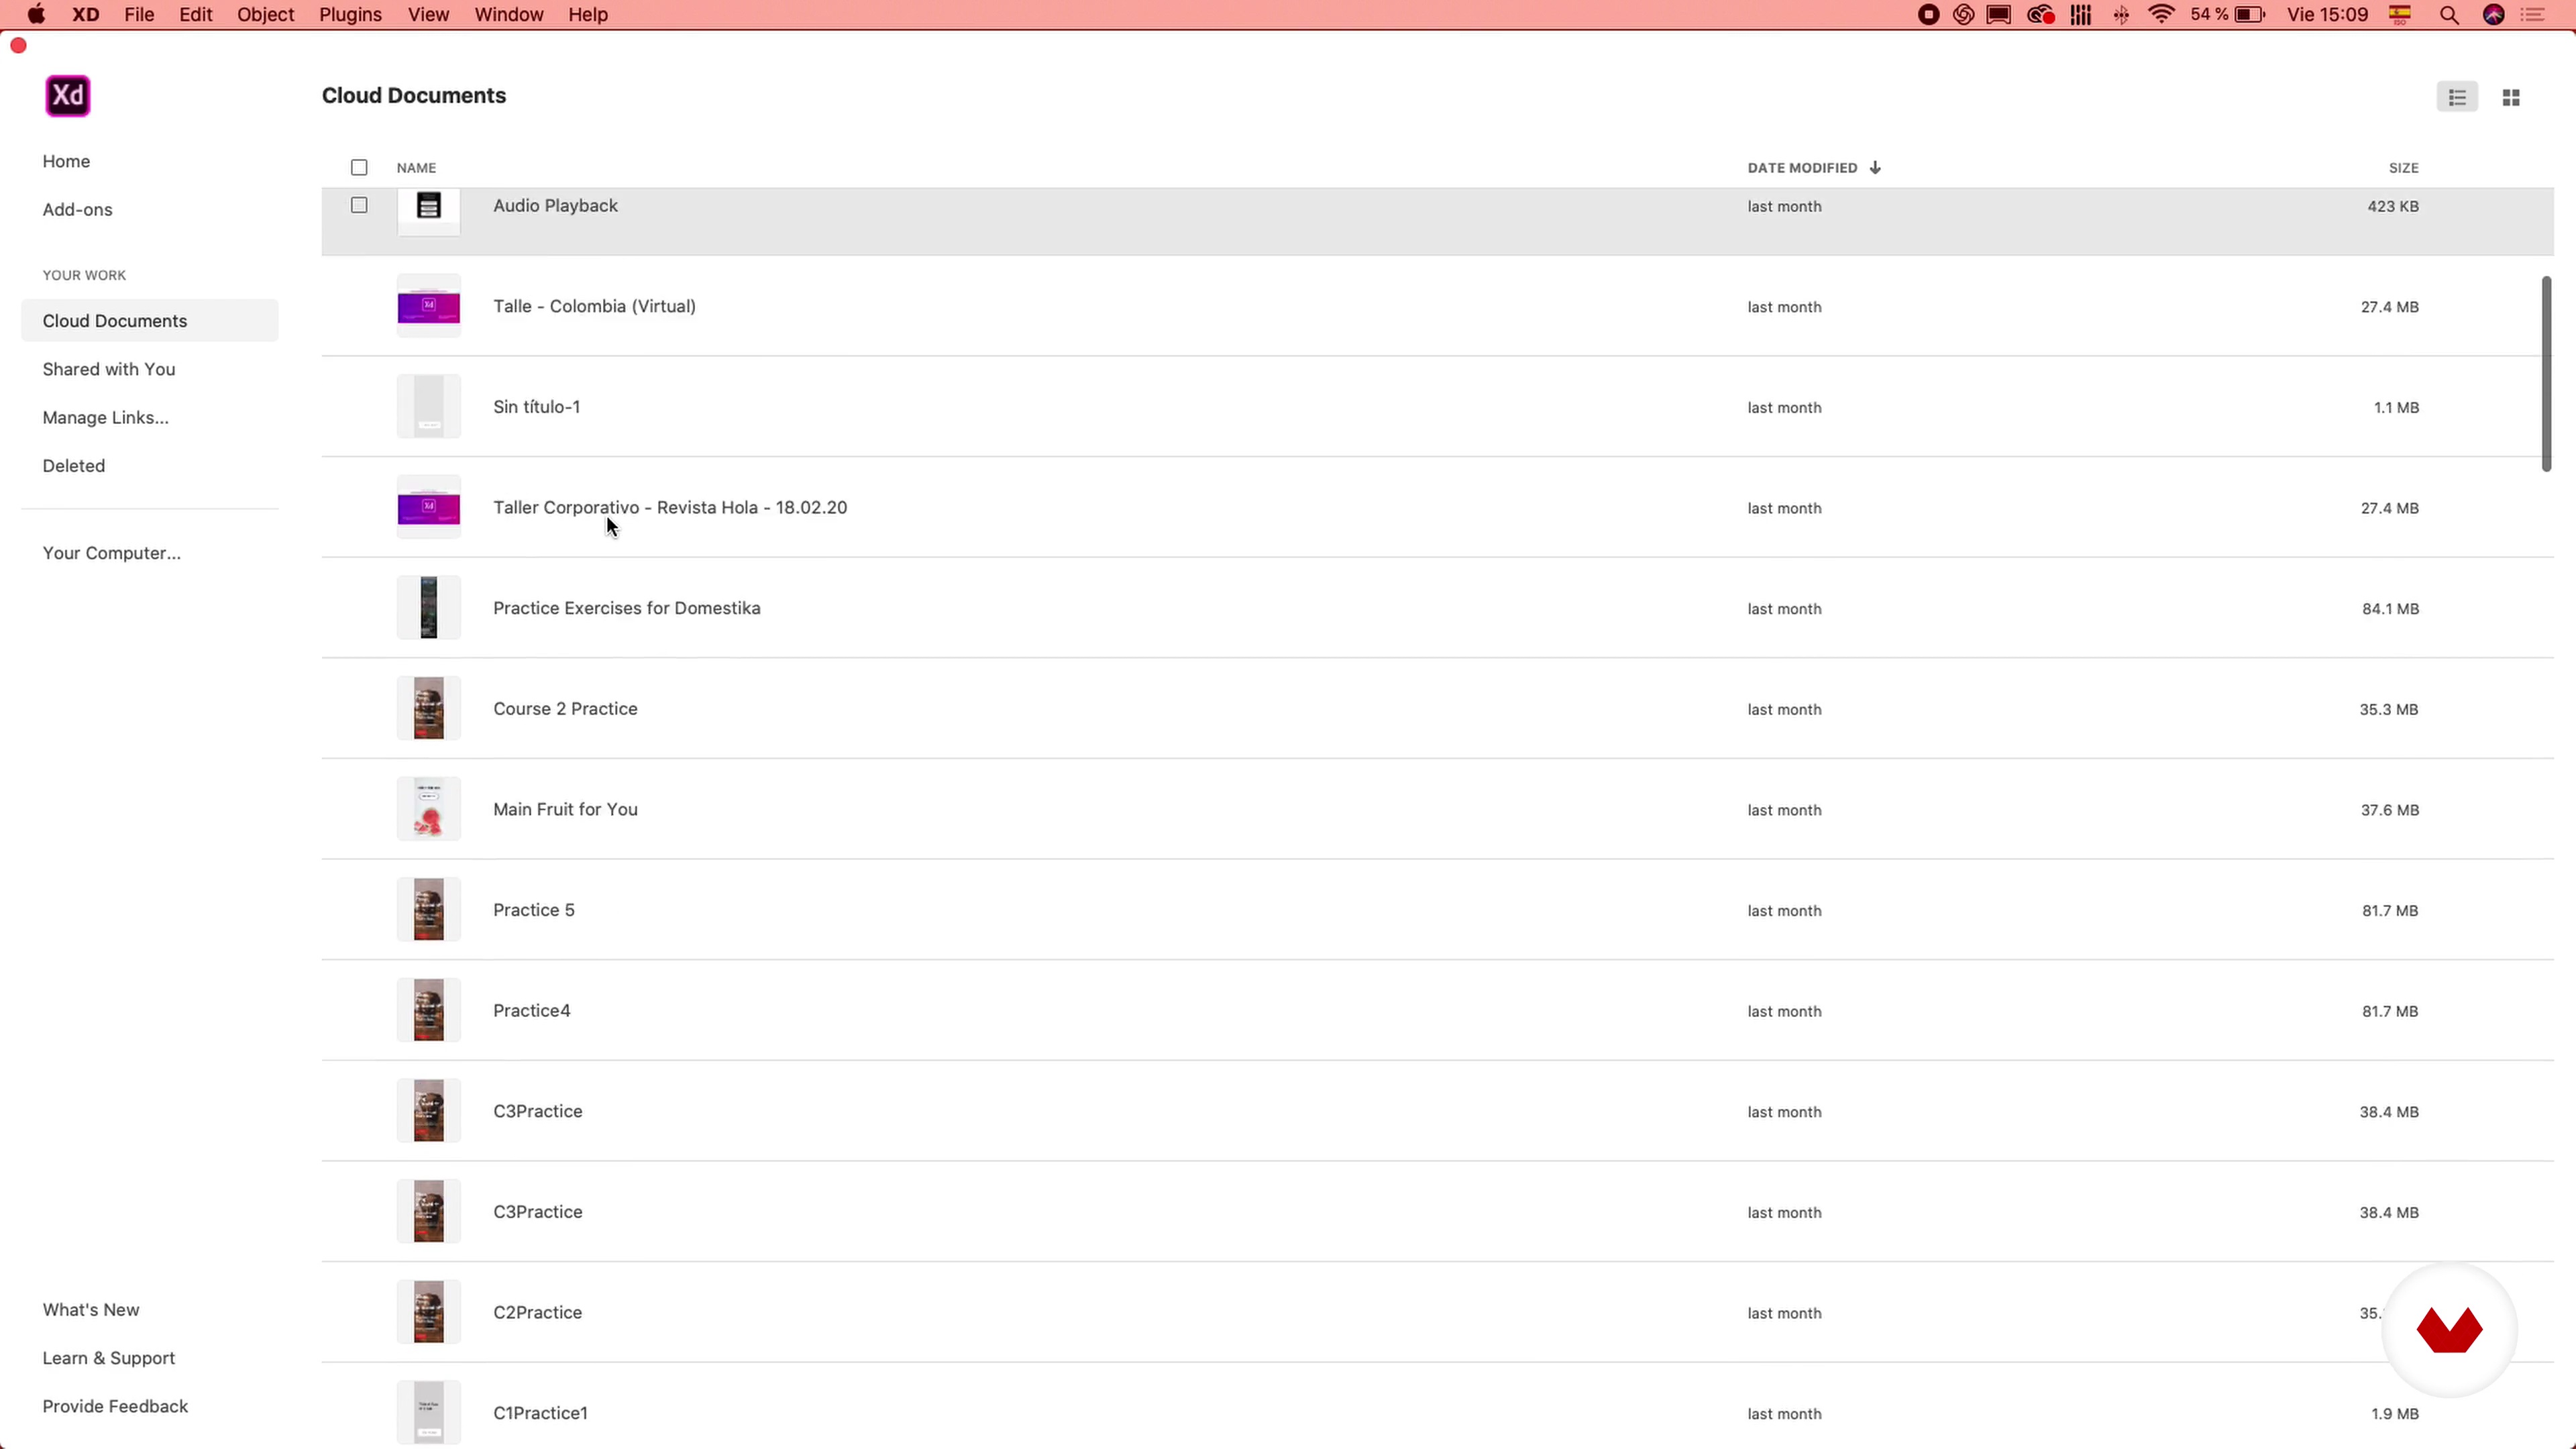
Task: Click the Adobe XD logo icon
Action: (x=68, y=96)
